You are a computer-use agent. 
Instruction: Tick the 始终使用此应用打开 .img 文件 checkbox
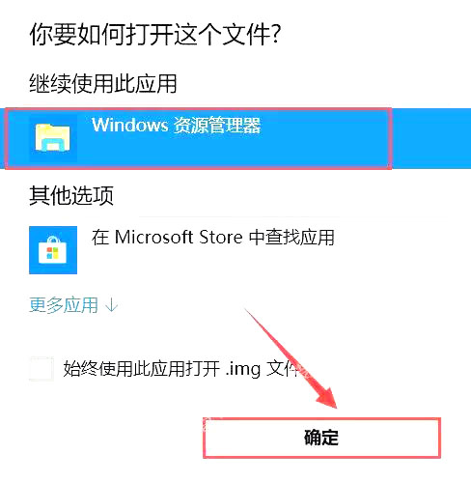[x=42, y=369]
